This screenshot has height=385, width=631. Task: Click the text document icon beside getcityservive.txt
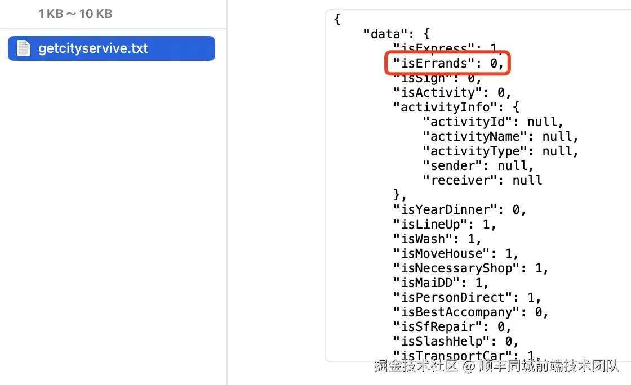pyautogui.click(x=23, y=48)
